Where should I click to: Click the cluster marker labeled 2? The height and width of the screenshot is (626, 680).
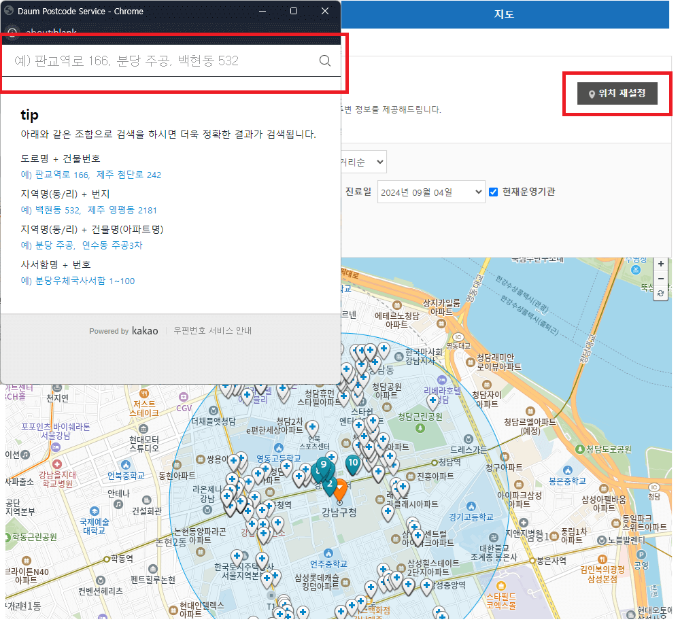(x=331, y=483)
